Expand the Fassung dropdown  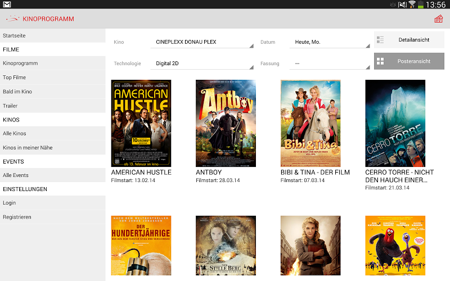pos(328,64)
